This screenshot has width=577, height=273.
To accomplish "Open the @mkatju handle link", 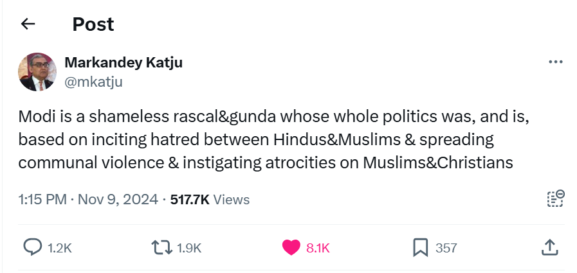I will point(93,82).
